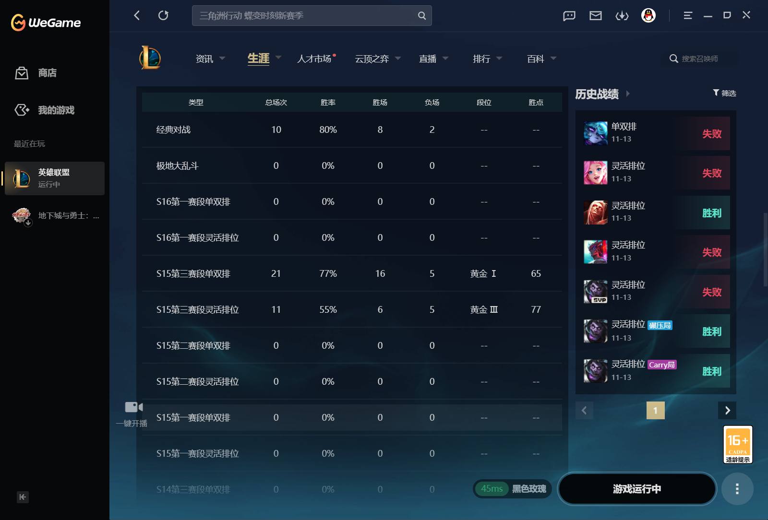768x520 pixels.
Task: Collapse the left sidebar
Action: coord(23,497)
